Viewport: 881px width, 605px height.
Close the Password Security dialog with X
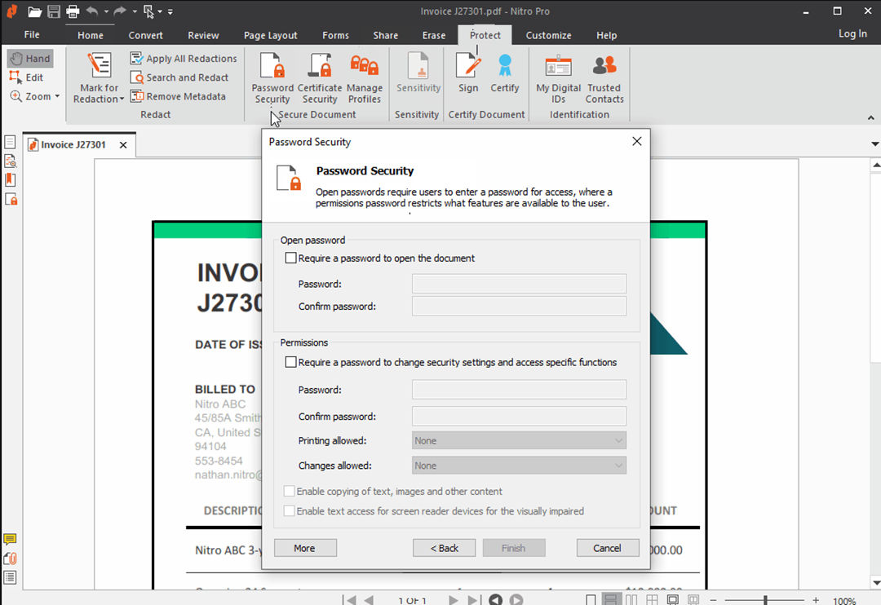click(x=636, y=142)
